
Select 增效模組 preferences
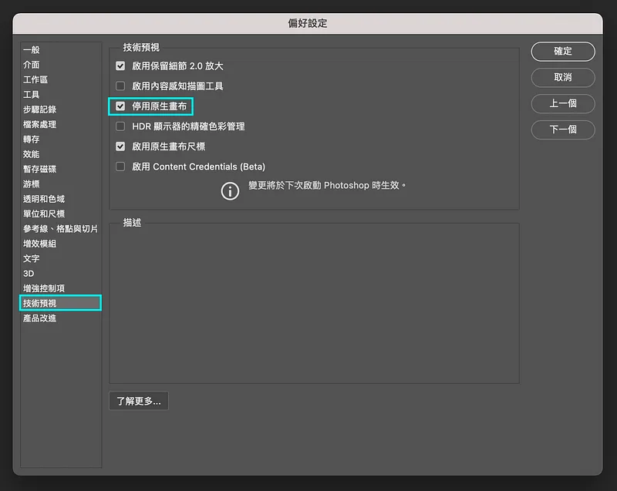point(61,244)
